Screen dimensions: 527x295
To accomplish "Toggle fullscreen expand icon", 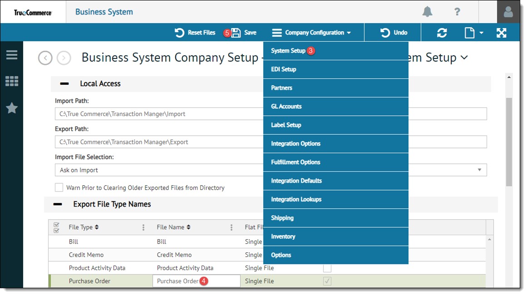I will coord(501,33).
